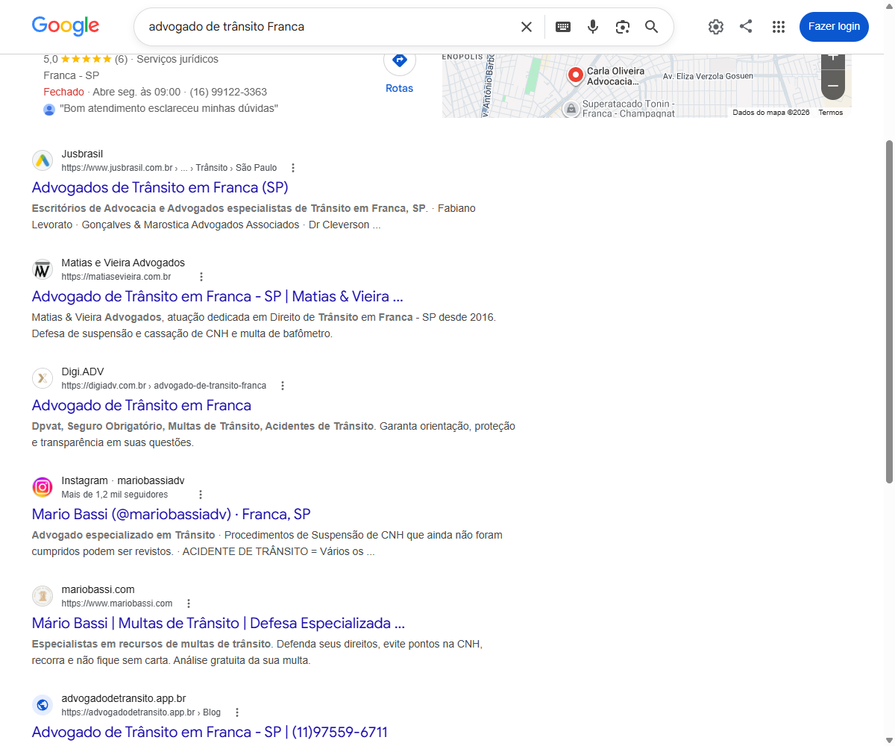The image size is (895, 746).
Task: Click the Superatacado Tonin map marker
Action: [571, 109]
